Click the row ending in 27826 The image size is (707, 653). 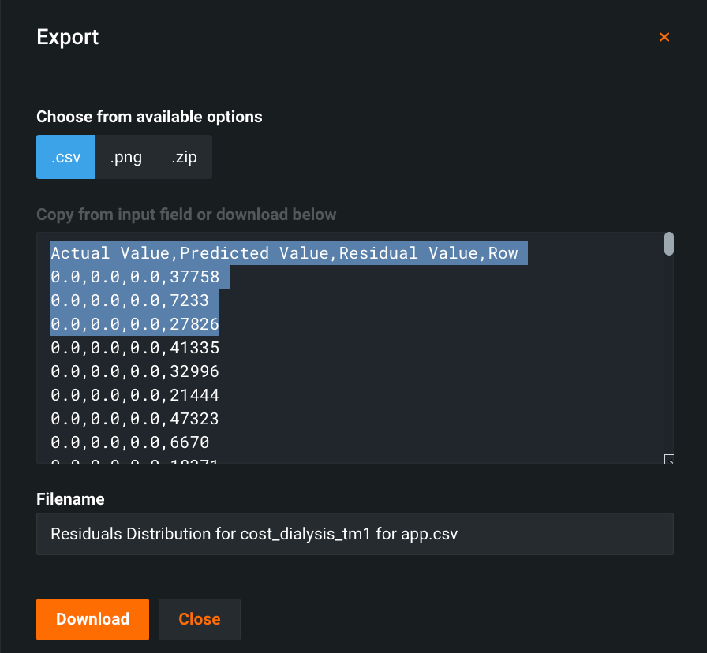135,324
